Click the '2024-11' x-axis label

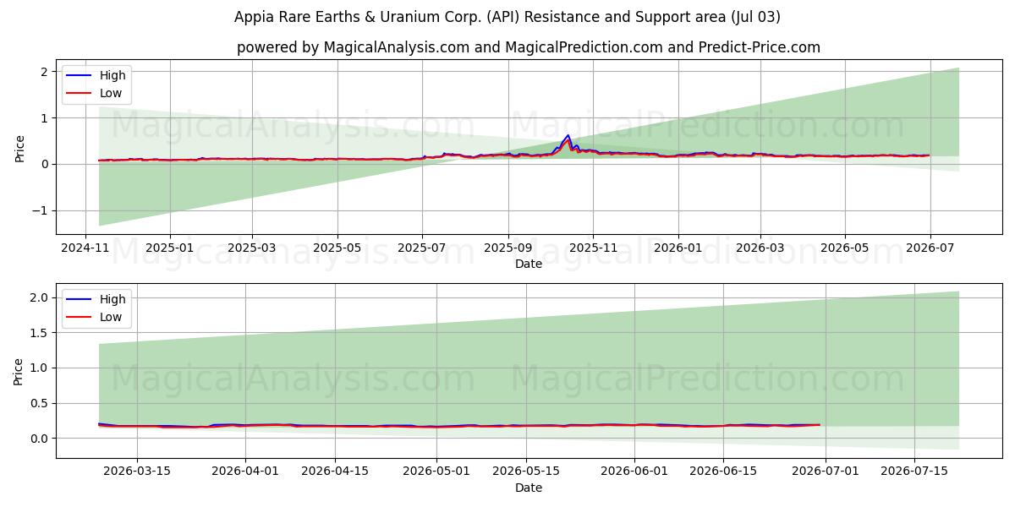[85, 249]
